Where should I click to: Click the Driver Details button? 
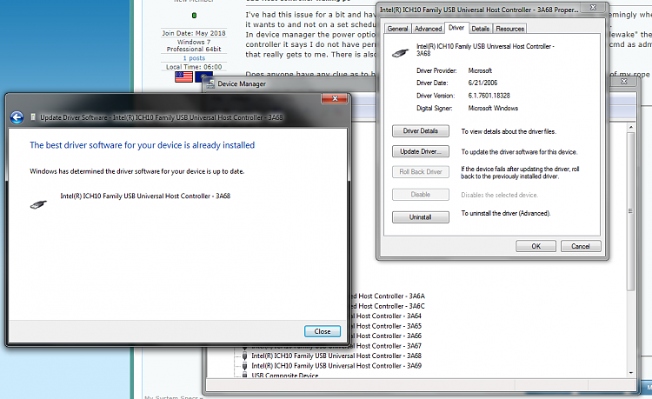[x=421, y=131]
